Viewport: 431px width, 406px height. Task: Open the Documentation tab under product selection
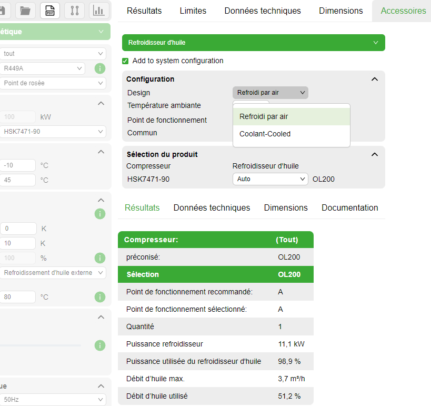[349, 207]
